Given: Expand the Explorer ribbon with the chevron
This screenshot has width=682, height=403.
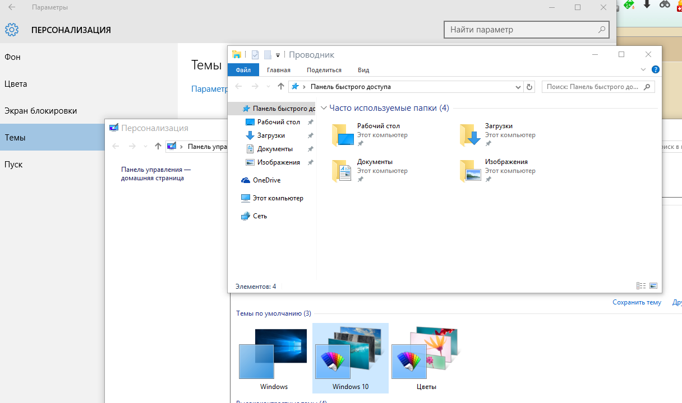Looking at the screenshot, I should (643, 70).
